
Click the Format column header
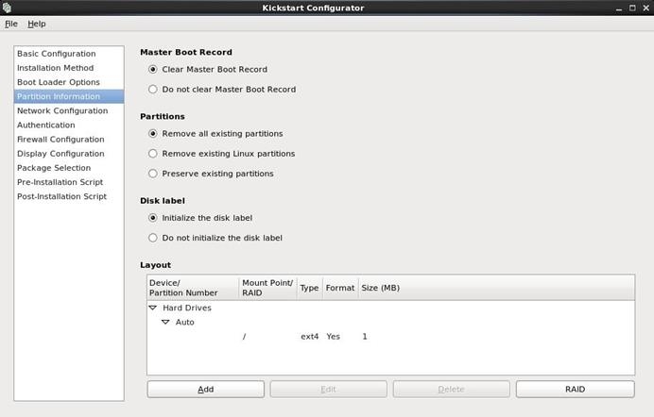pyautogui.click(x=340, y=288)
